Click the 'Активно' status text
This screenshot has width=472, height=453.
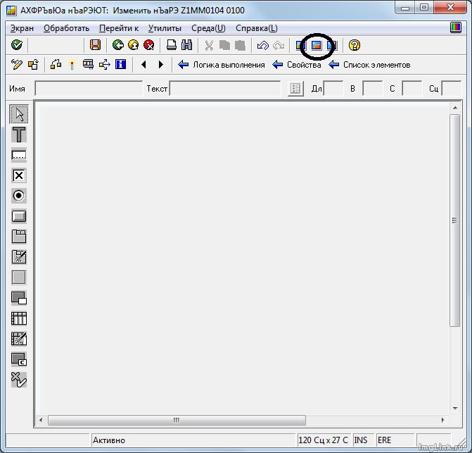[x=108, y=440]
